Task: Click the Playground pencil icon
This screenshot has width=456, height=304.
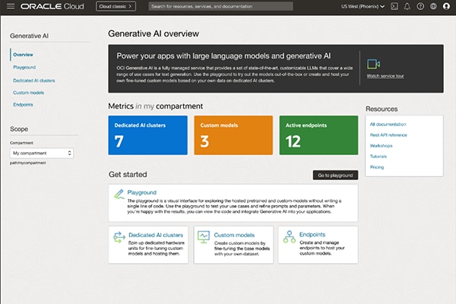Action: [x=119, y=194]
